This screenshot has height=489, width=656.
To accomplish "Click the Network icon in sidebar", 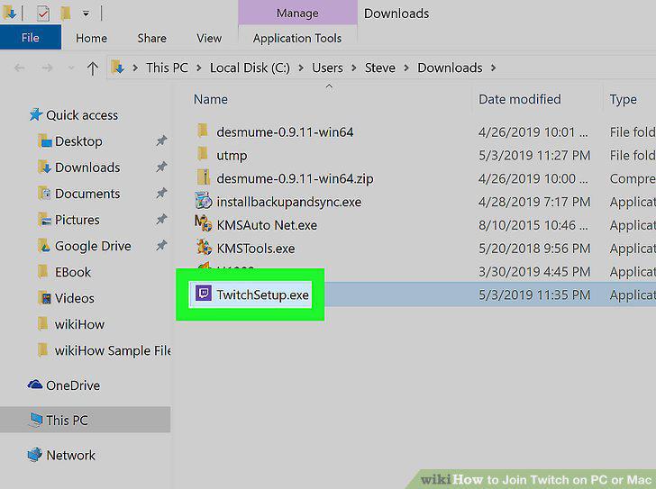I will click(35, 454).
